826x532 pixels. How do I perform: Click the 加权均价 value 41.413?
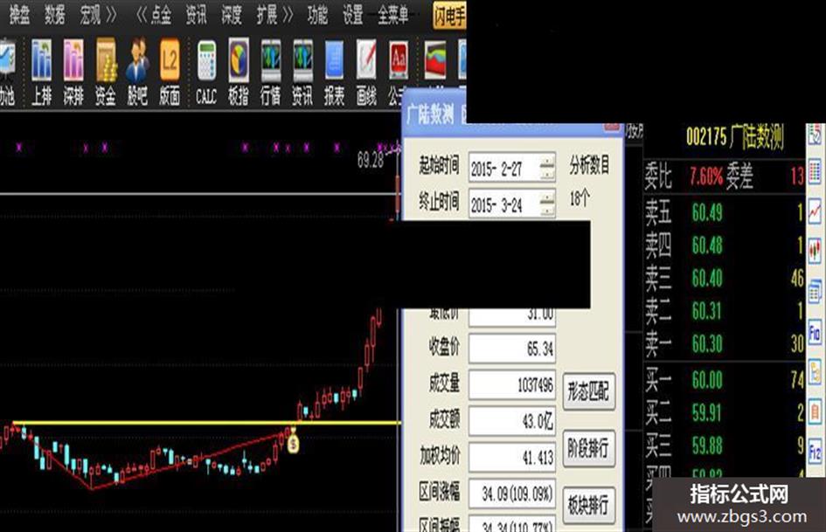click(512, 457)
